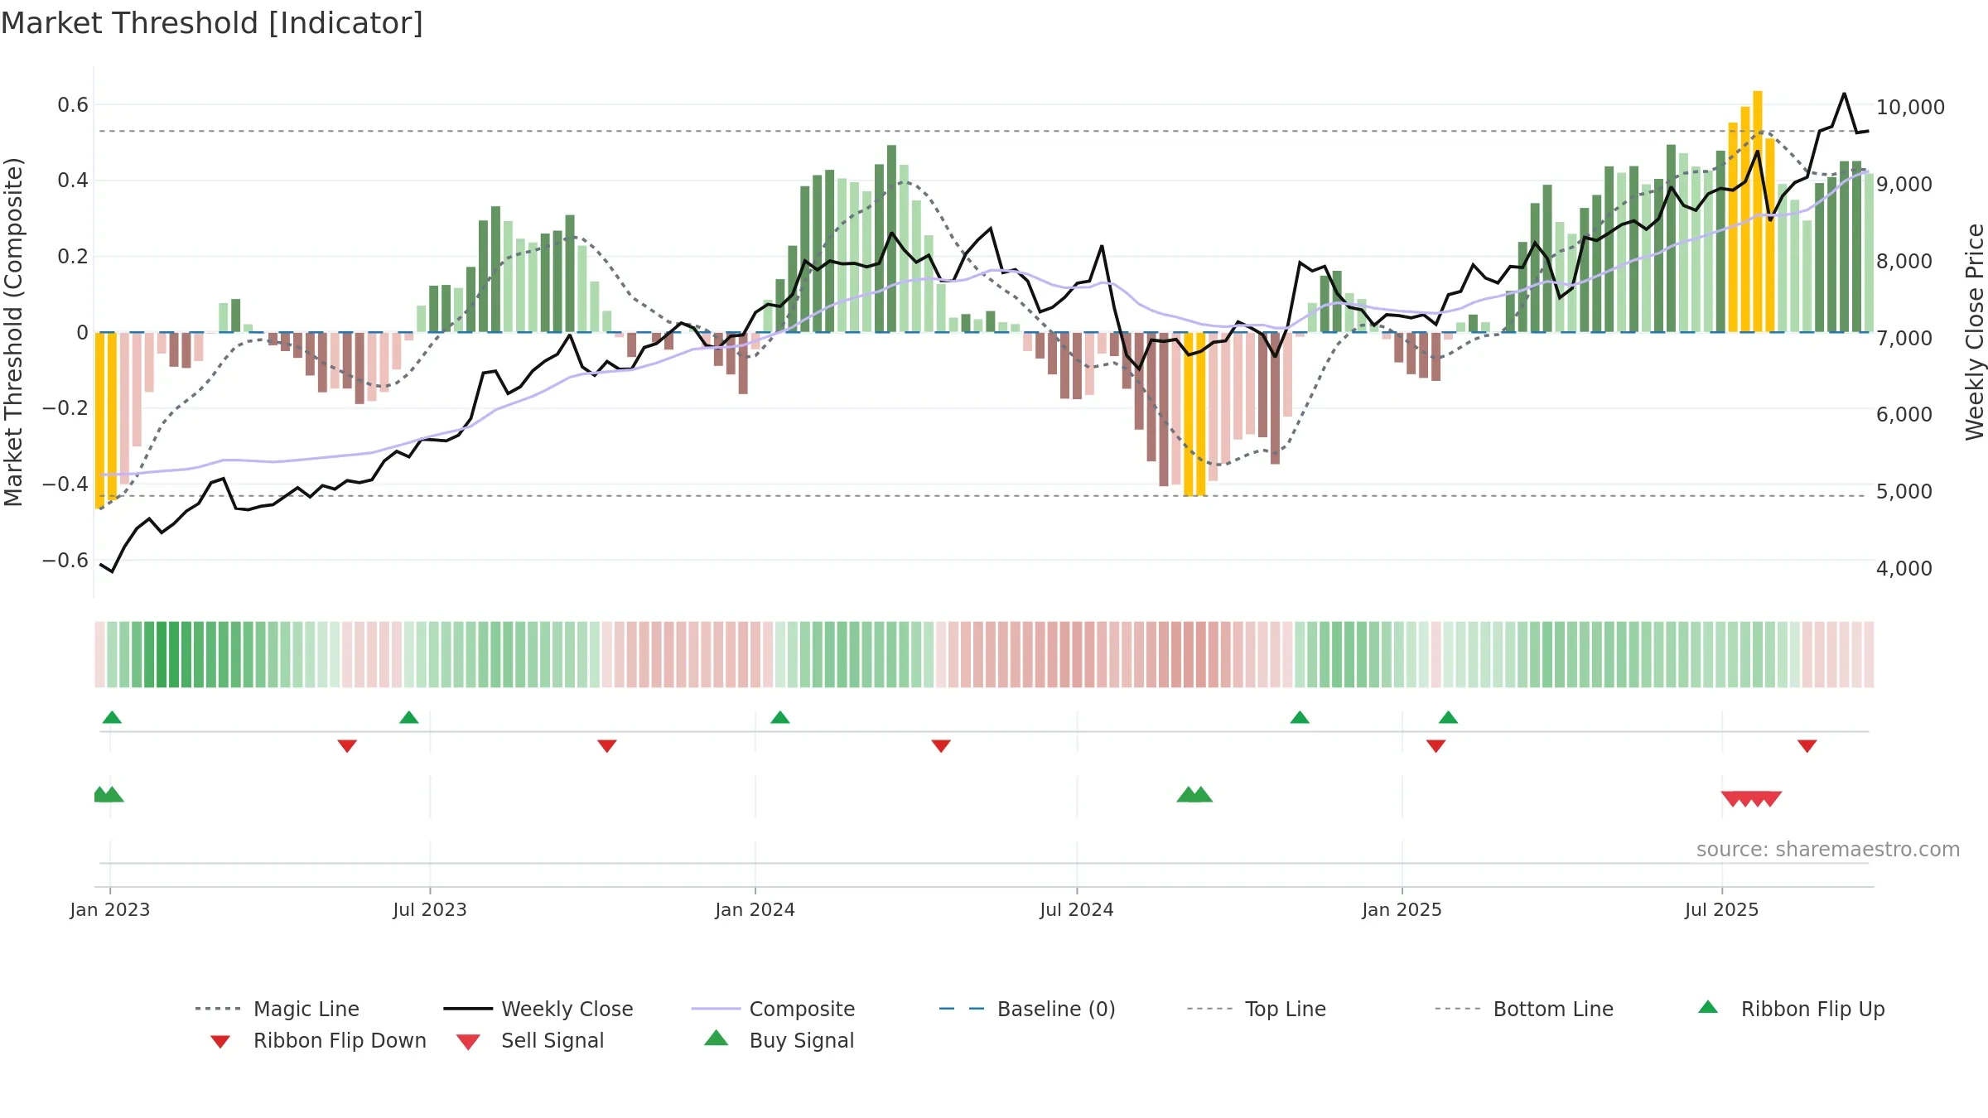Click the yellow negative bars around Sep 2024
The width and height of the screenshot is (1988, 1118).
tap(1194, 414)
